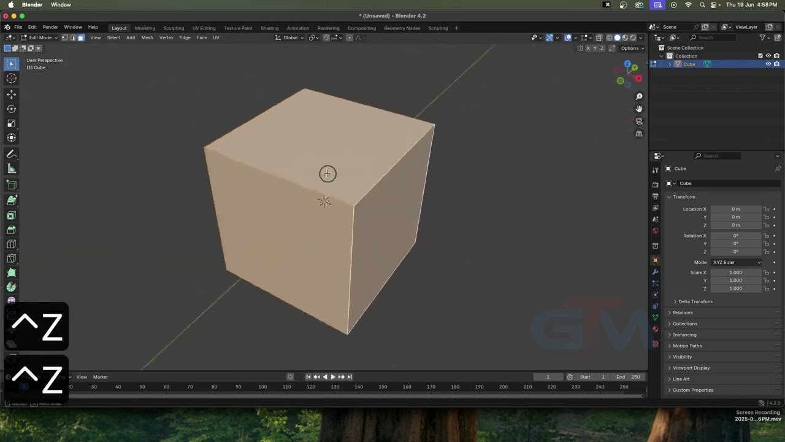785x442 pixels.
Task: Open the Face menu in viewport header
Action: [201, 37]
